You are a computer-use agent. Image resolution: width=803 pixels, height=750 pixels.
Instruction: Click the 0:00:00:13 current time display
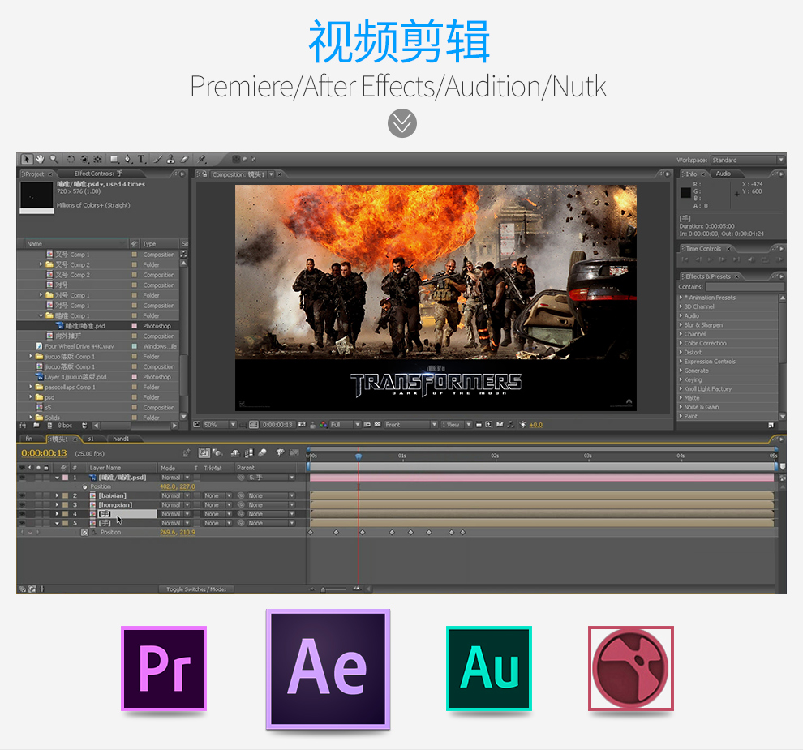[x=44, y=453]
